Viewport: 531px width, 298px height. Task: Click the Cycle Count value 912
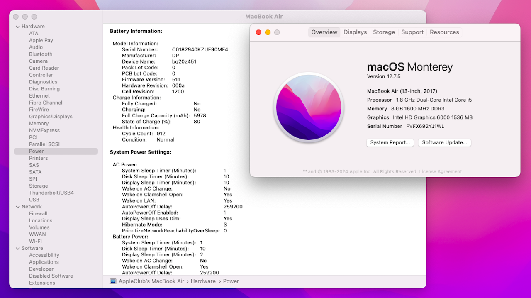tap(161, 134)
